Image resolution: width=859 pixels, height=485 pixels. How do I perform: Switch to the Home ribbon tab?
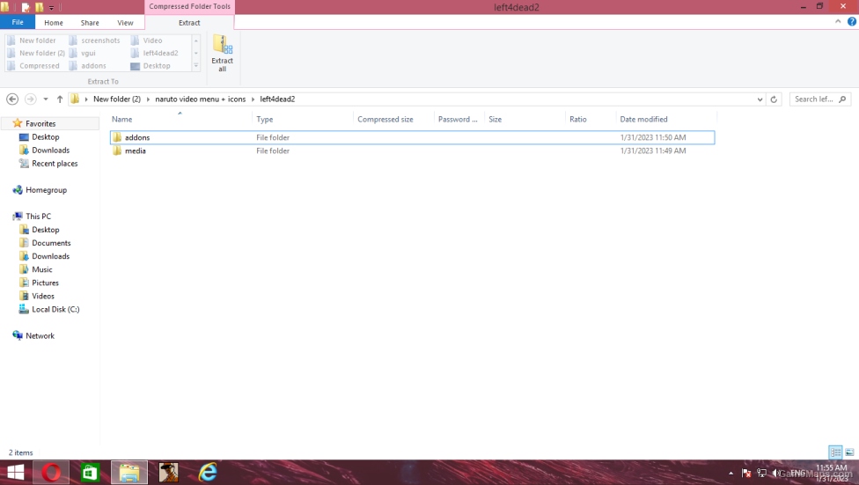click(54, 23)
